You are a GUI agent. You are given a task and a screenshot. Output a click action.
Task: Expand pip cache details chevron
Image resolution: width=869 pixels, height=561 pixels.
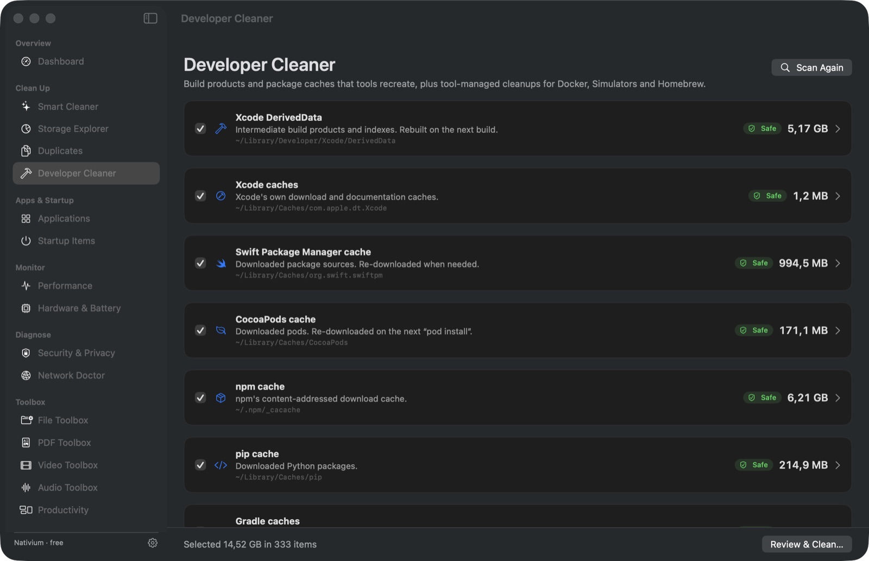coord(838,465)
